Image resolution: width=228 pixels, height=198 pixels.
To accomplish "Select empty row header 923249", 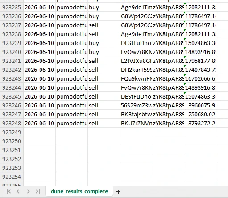I will click(12, 132).
